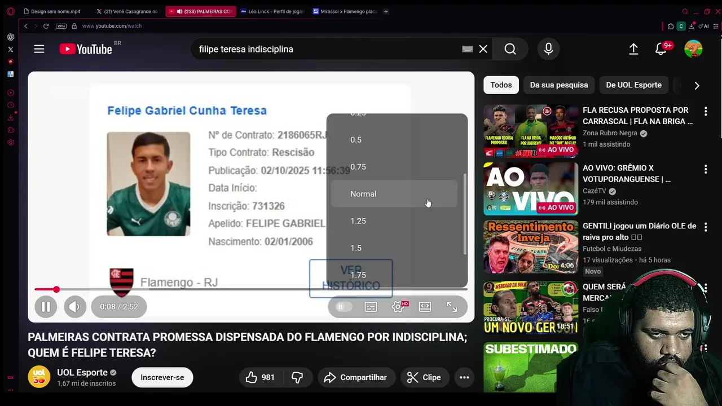This screenshot has width=722, height=406.
Task: Open the Create upload icon
Action: tap(633, 49)
